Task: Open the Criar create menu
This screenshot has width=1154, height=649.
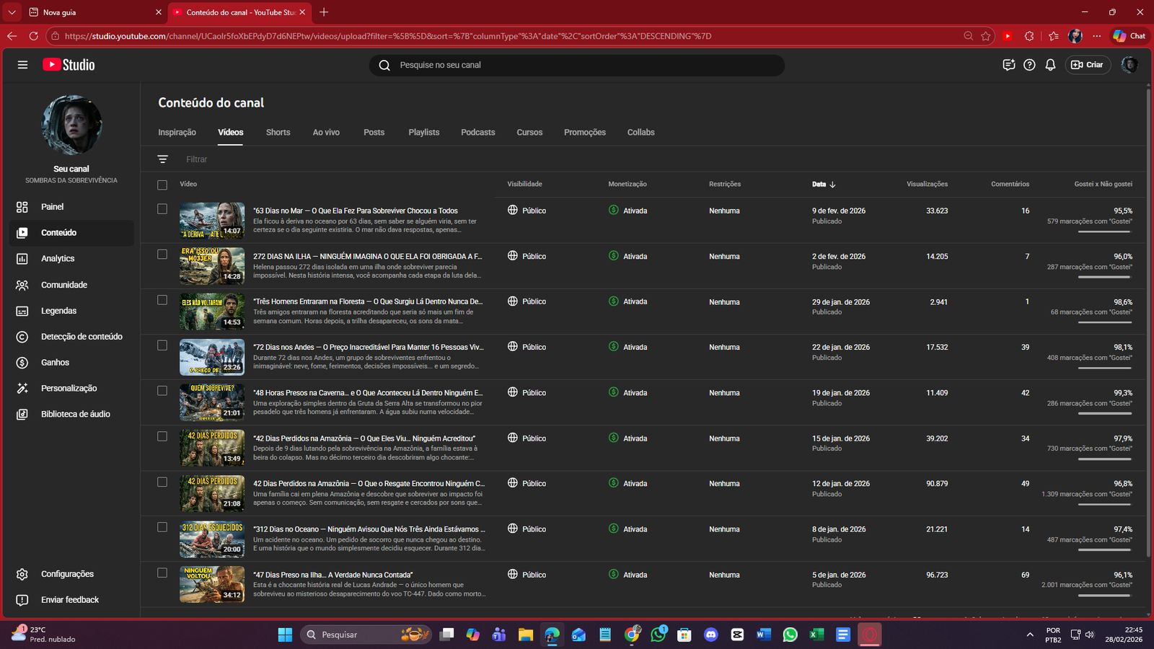Action: pyautogui.click(x=1087, y=65)
